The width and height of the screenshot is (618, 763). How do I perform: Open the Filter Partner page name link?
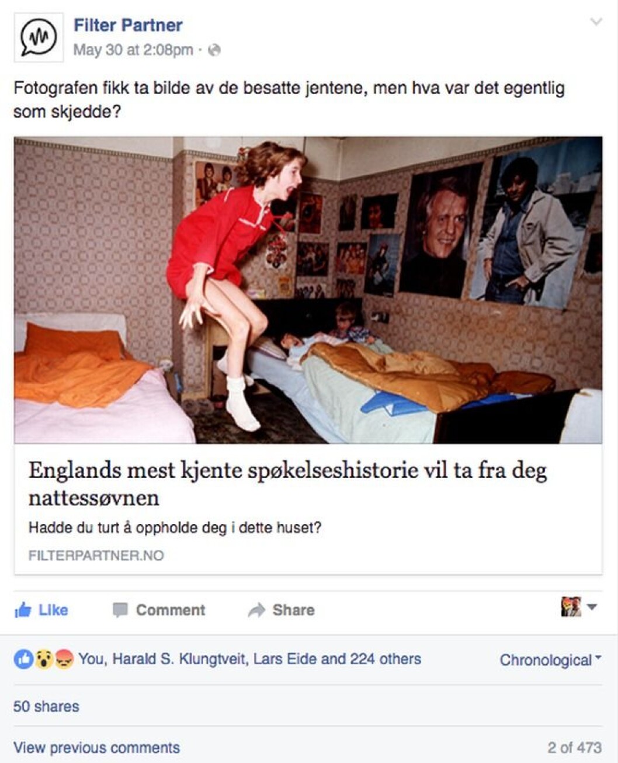click(x=128, y=25)
